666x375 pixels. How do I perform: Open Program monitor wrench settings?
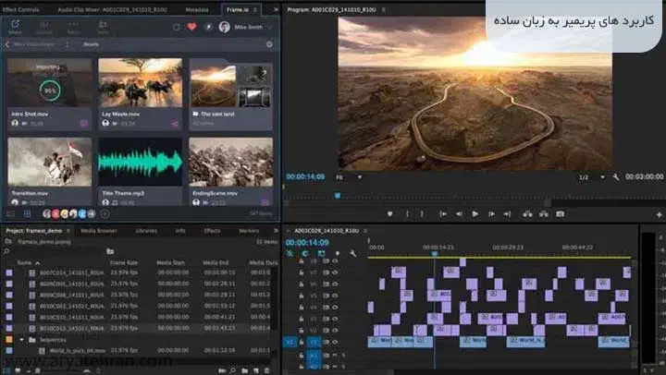(x=614, y=176)
